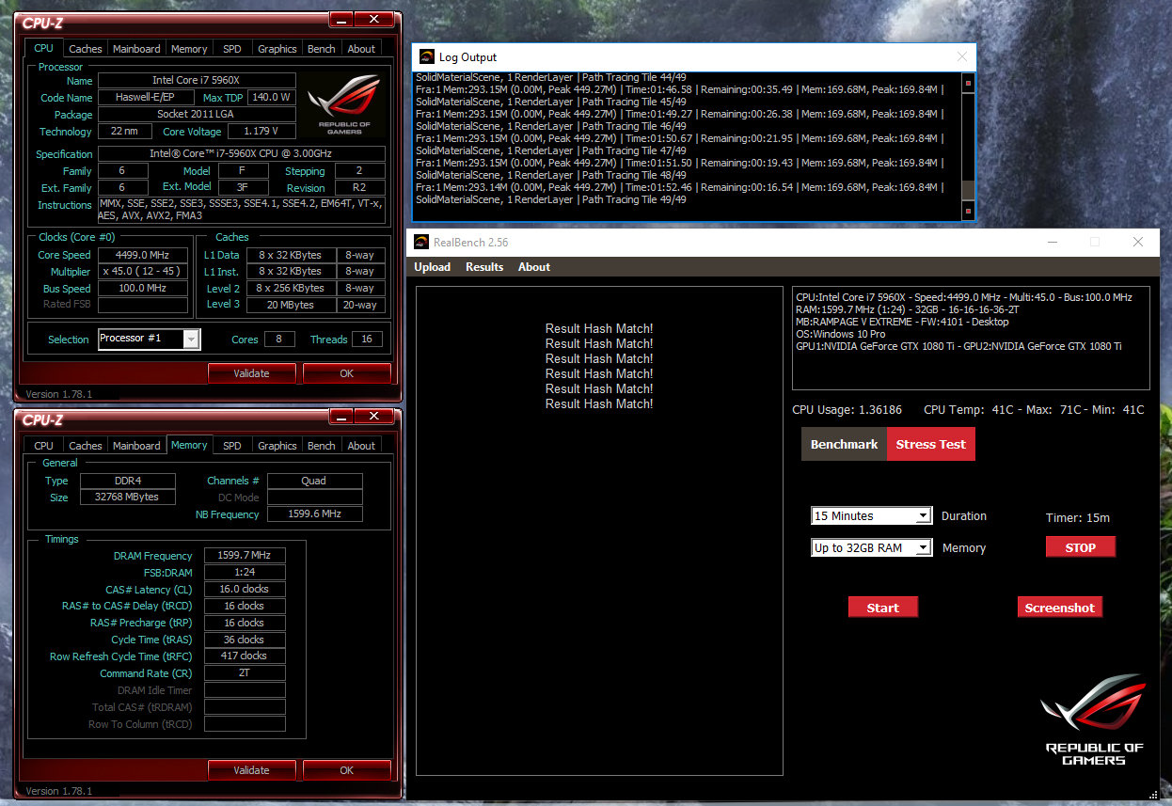Click Validate in the top CPU-Z window
1172x806 pixels.
pyautogui.click(x=252, y=373)
